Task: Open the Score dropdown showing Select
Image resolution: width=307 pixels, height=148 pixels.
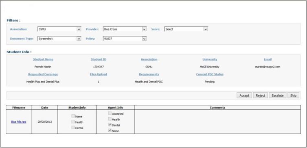Action: tap(186, 29)
